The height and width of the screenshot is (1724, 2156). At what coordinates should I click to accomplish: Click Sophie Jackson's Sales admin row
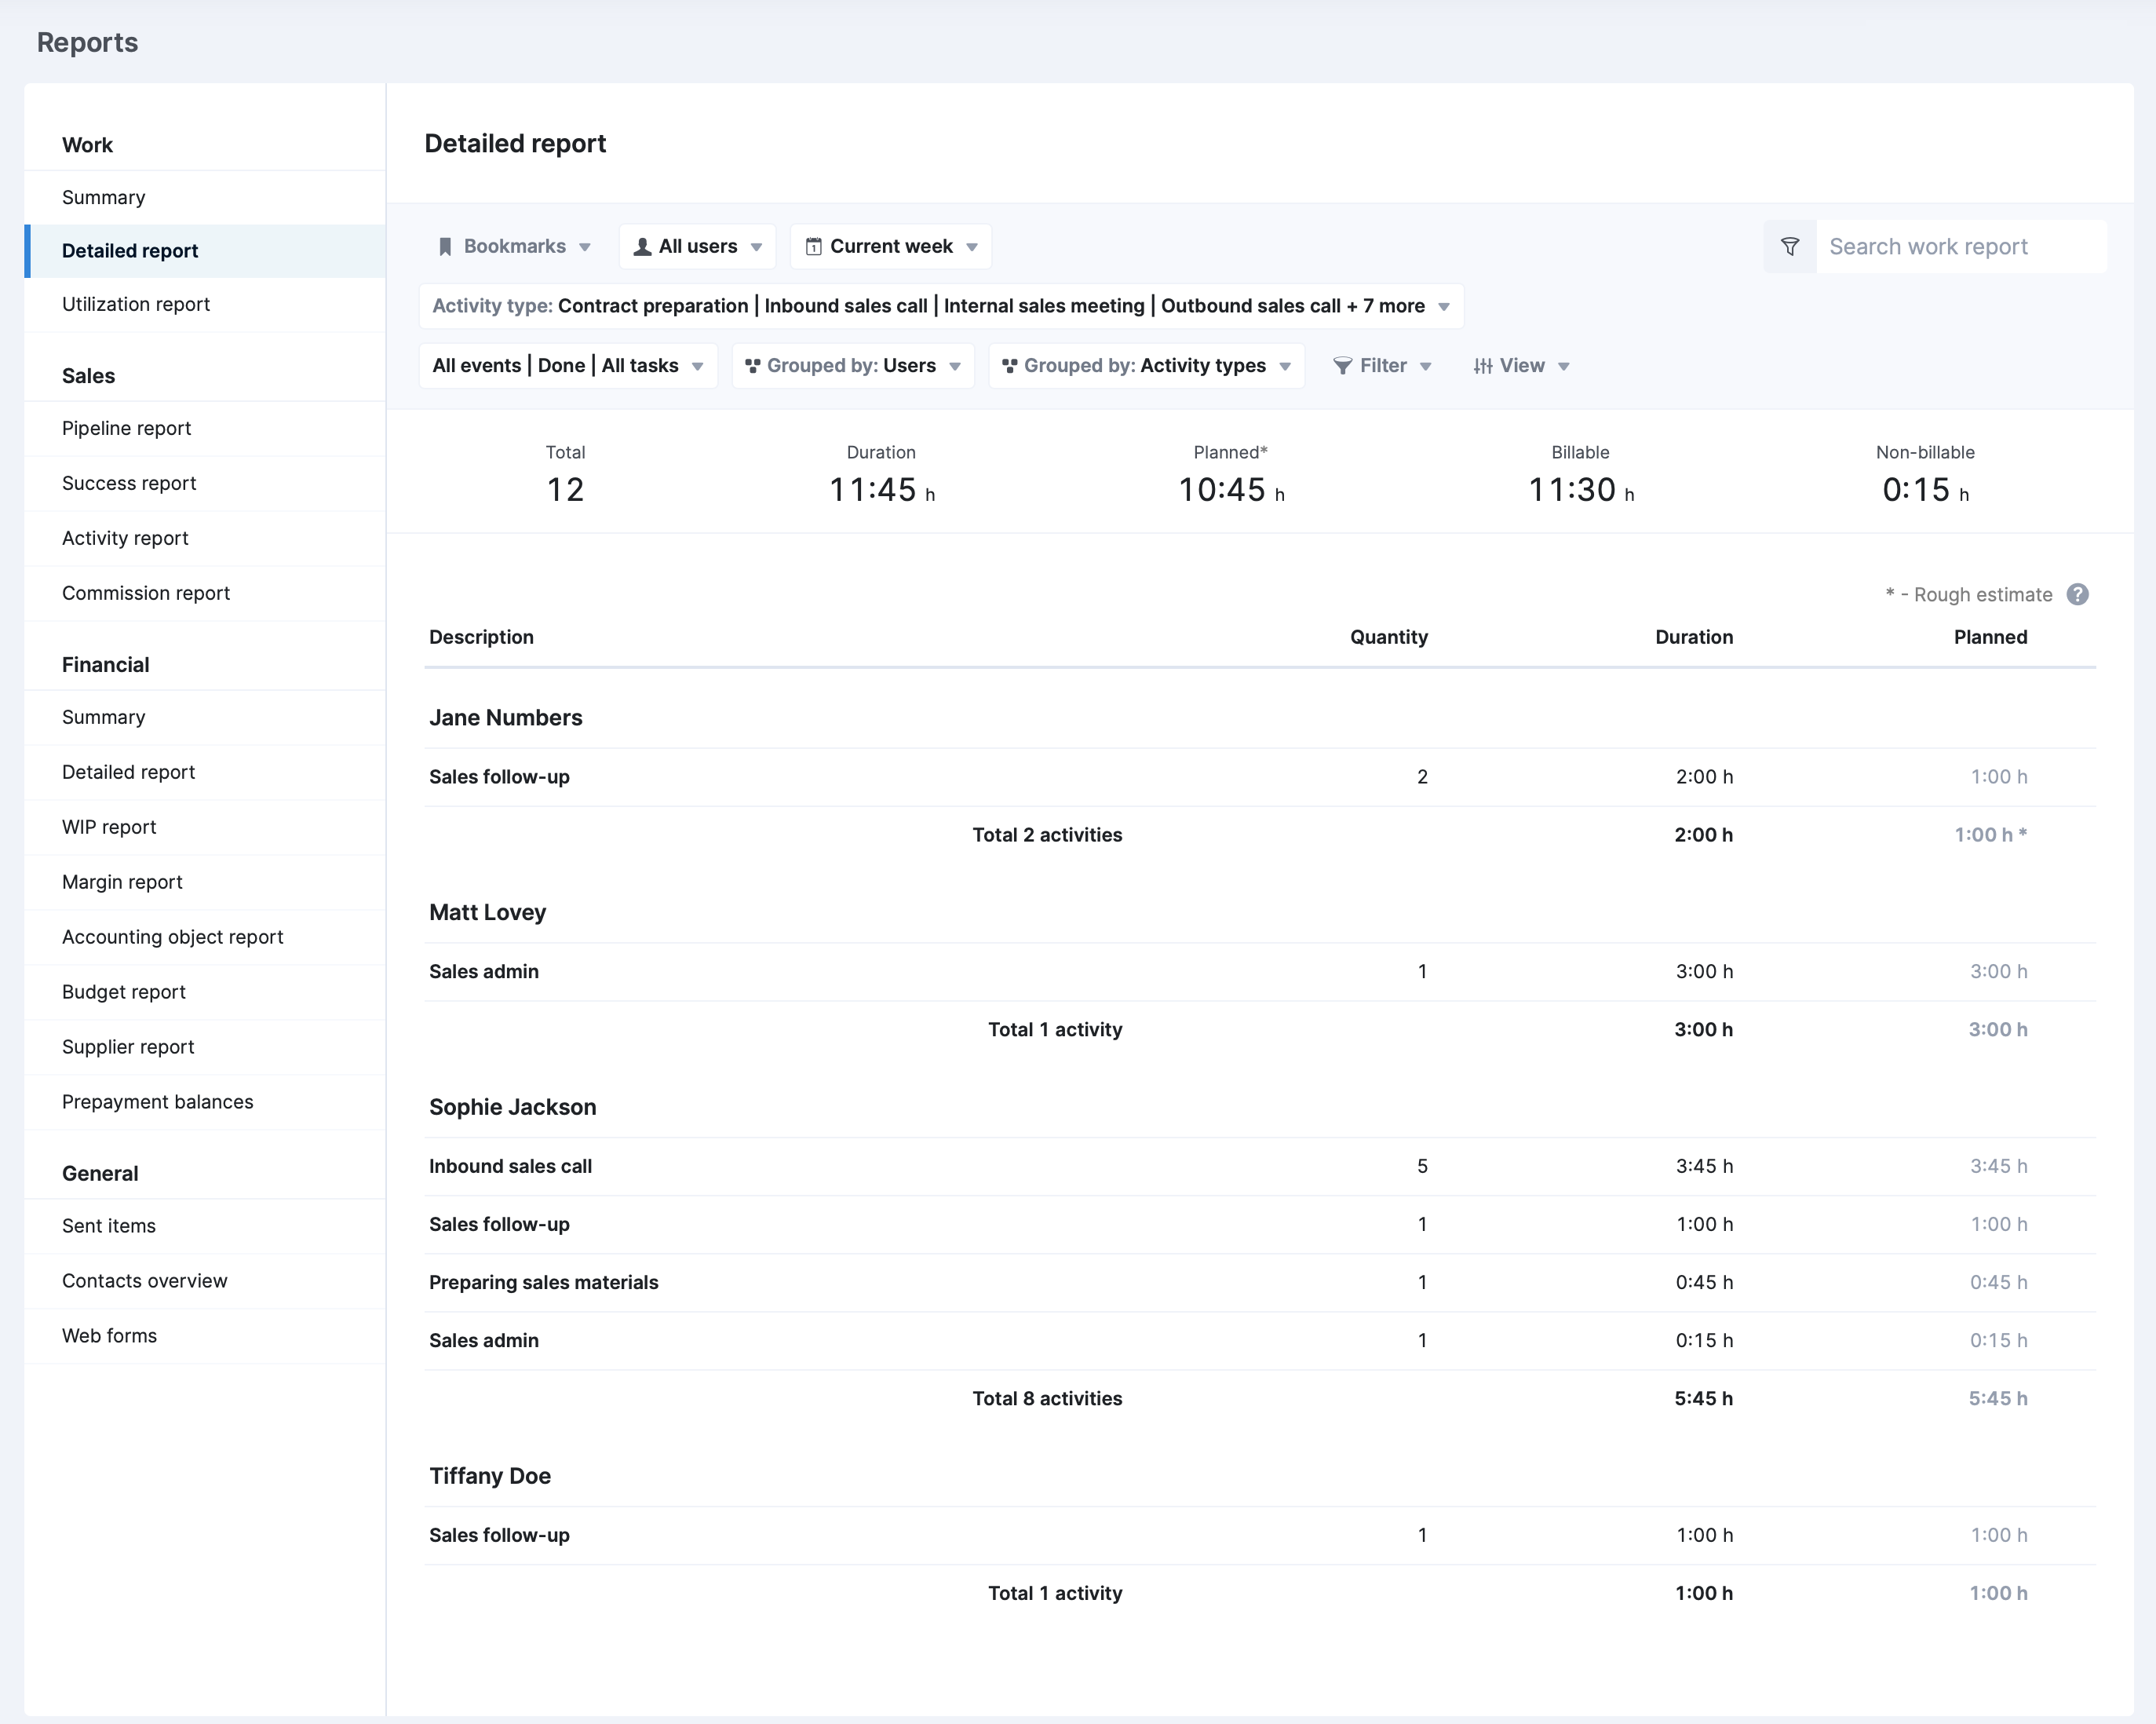[1260, 1340]
